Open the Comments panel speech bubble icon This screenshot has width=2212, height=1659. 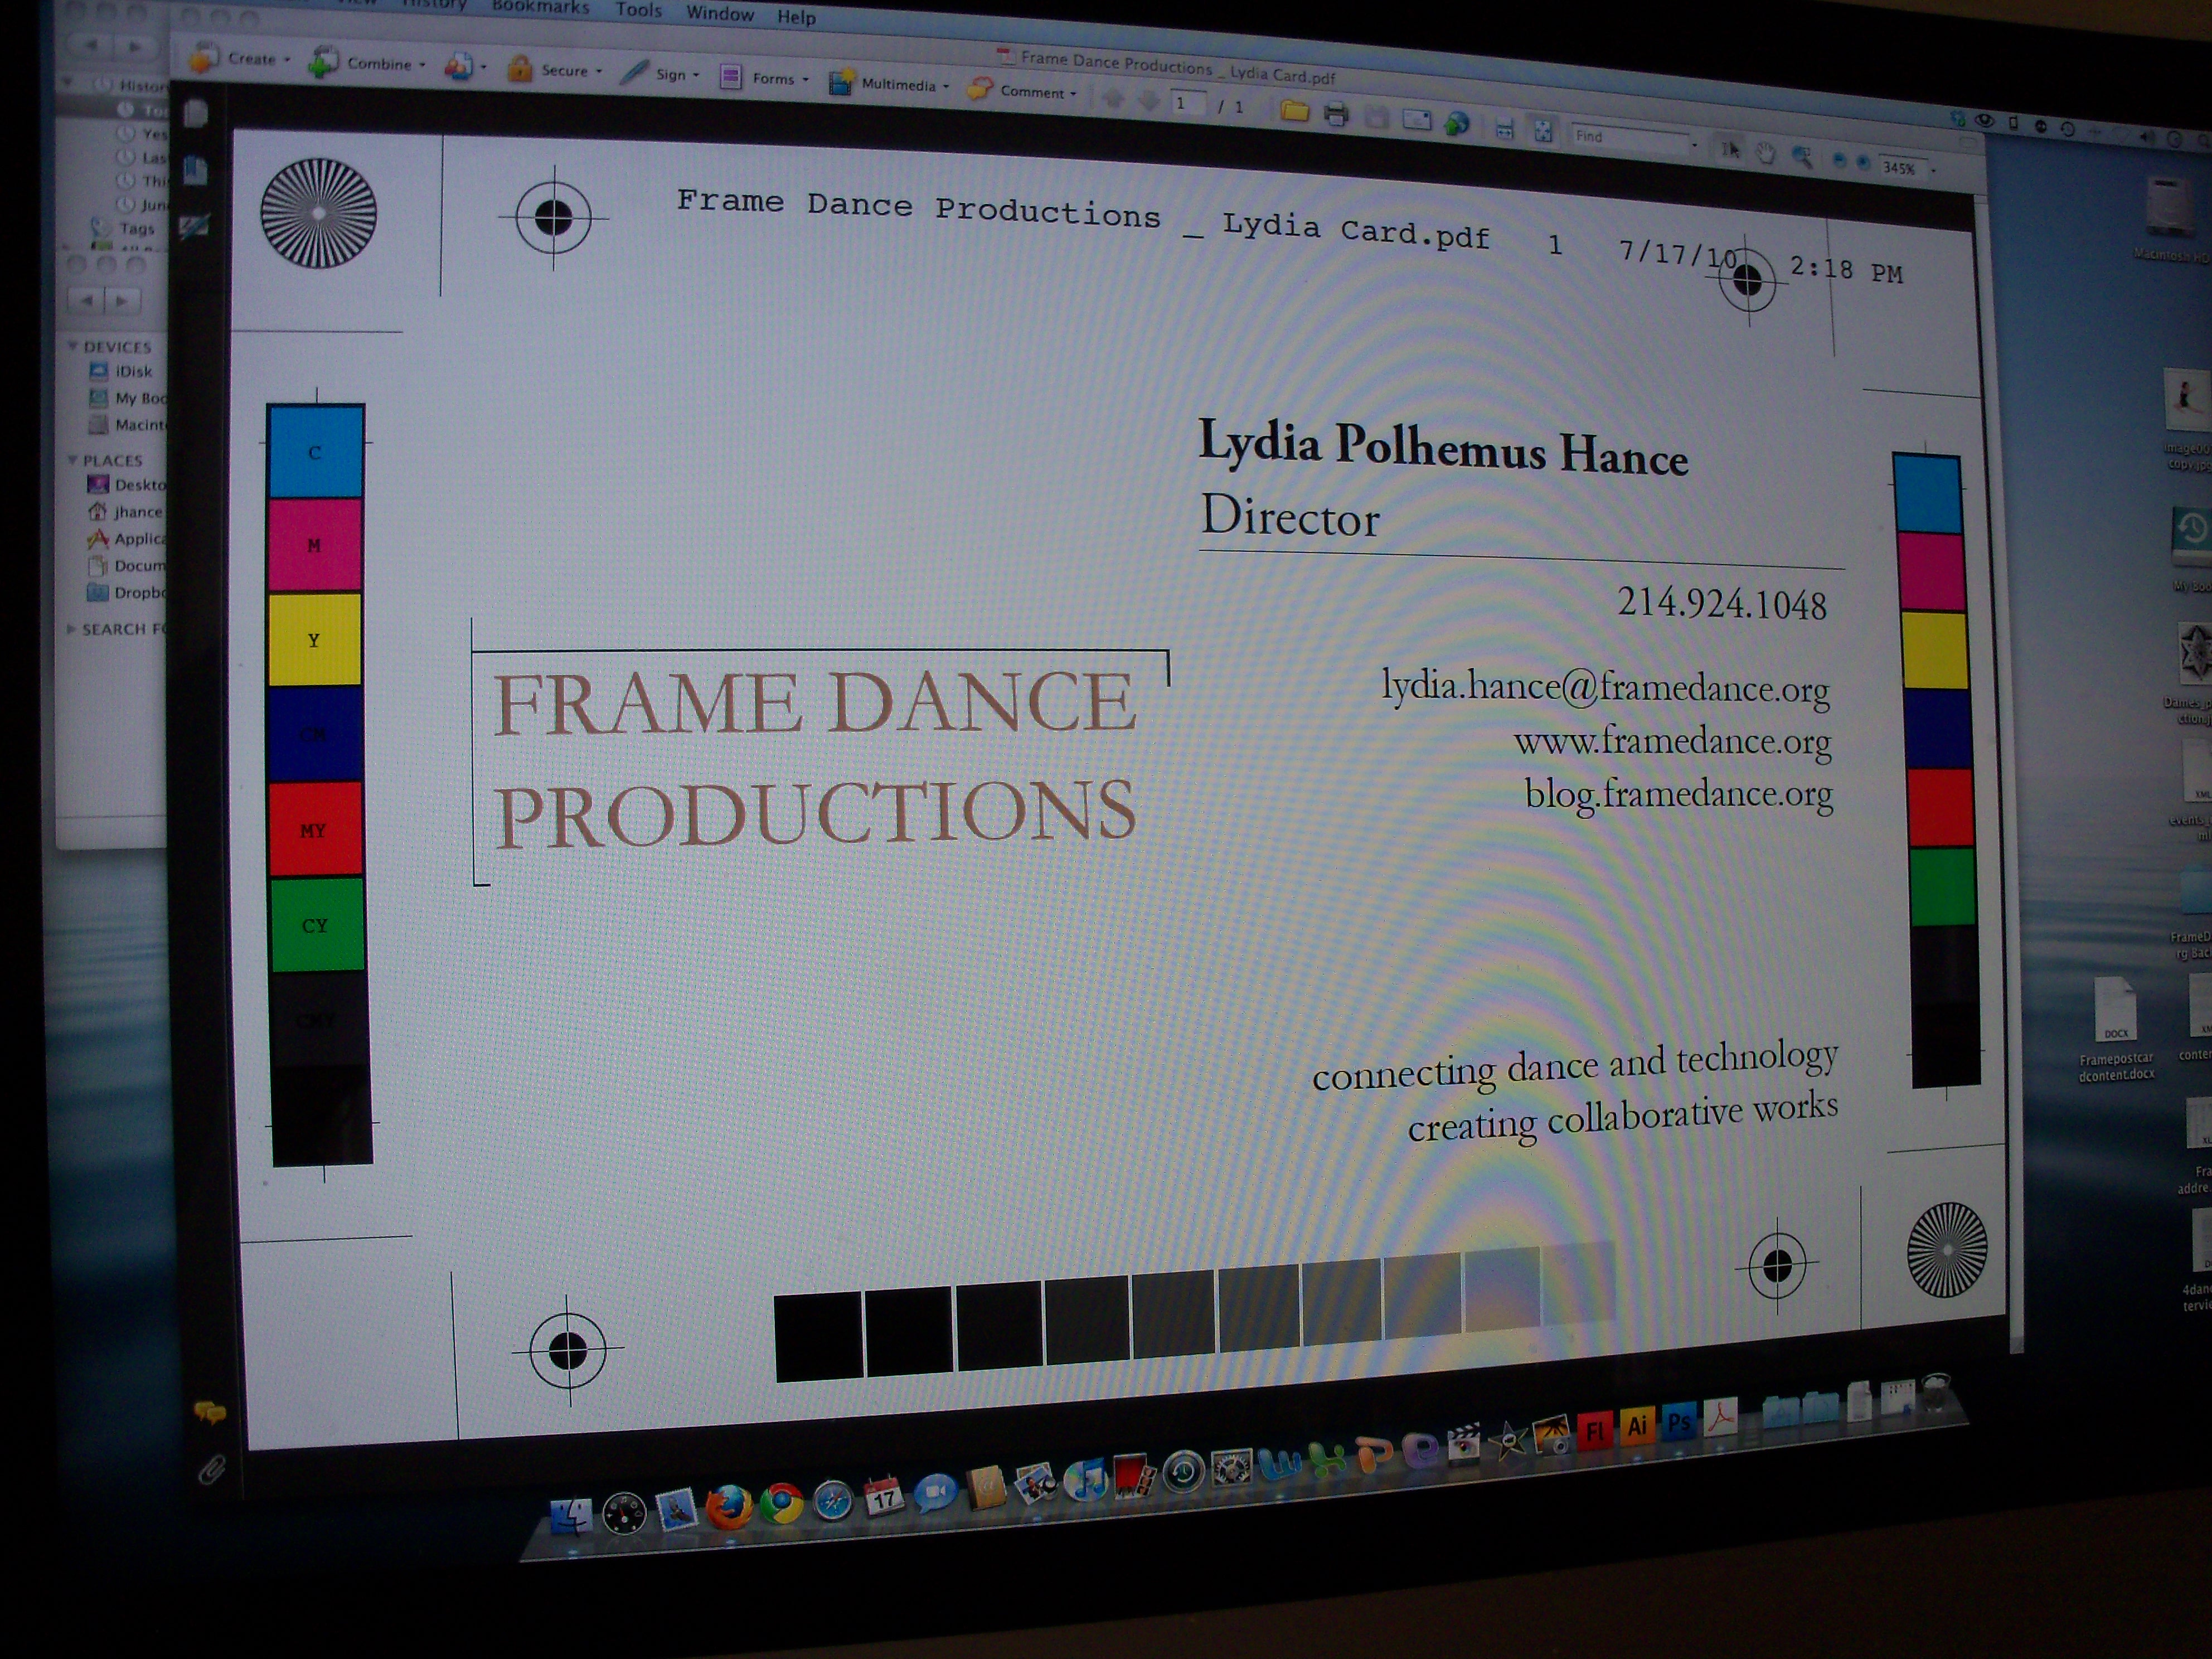coord(209,1412)
